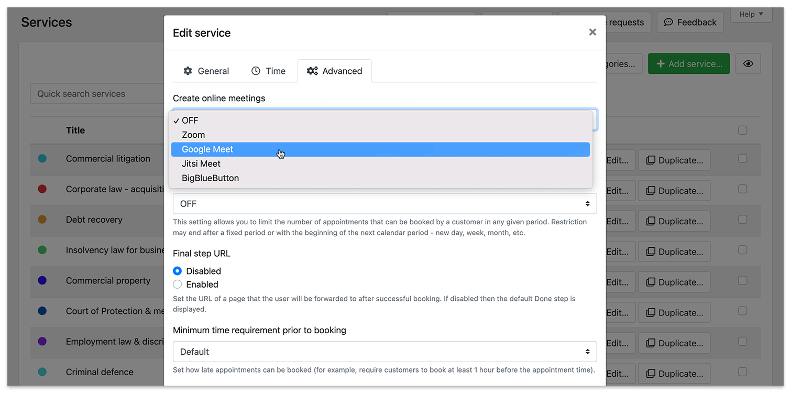Screen dimensions: 791x393
Task: Click purple color dot for Employment law
Action: point(42,341)
